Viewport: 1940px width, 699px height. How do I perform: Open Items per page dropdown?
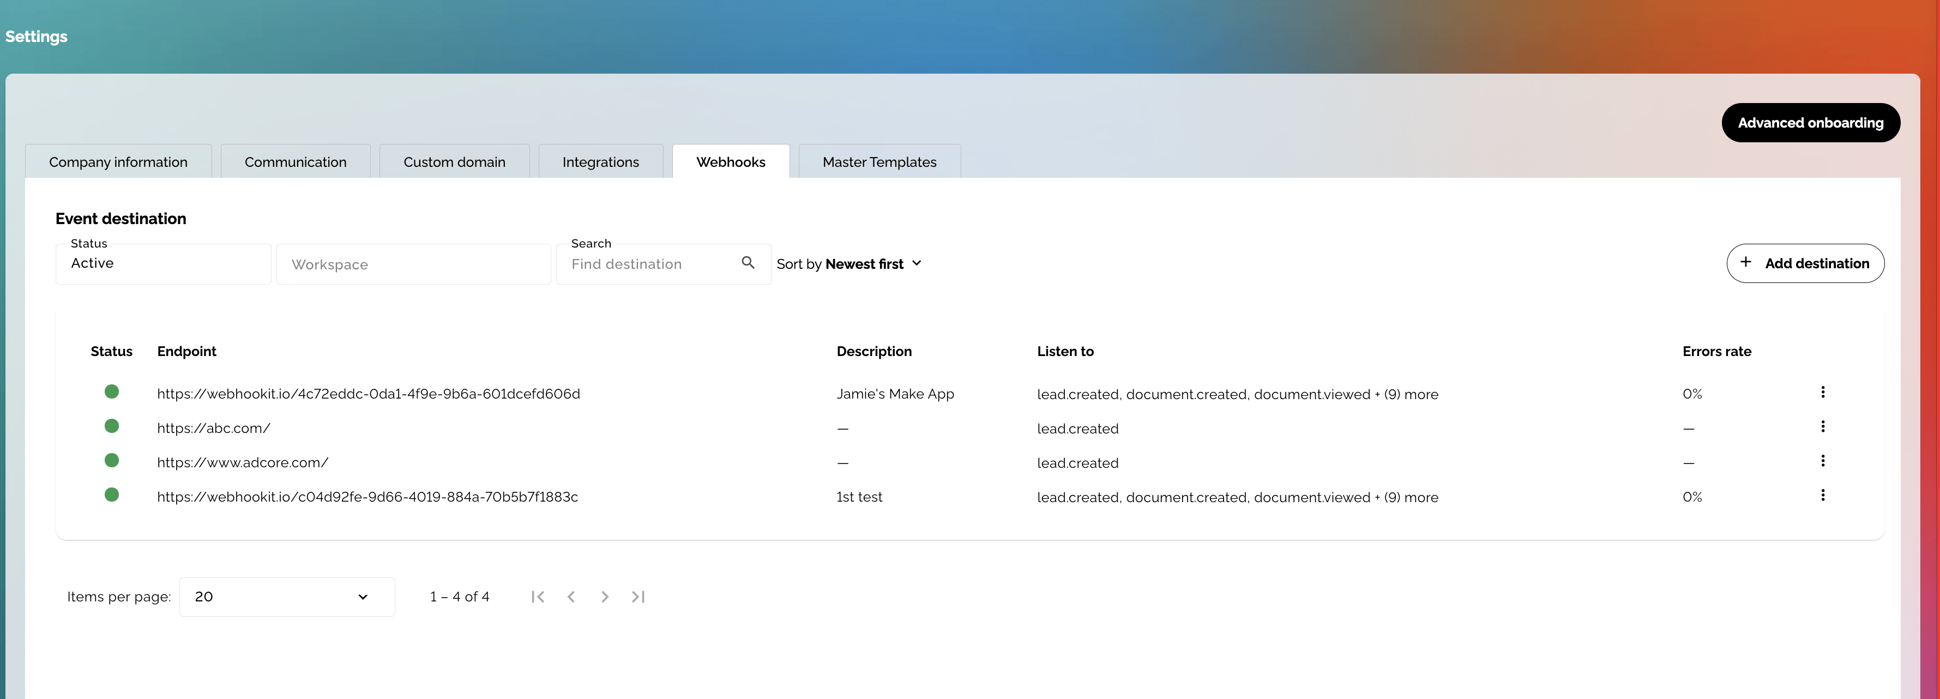pos(286,596)
